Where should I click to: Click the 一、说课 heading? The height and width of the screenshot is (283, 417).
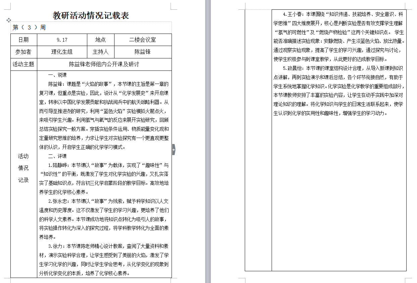pos(57,75)
